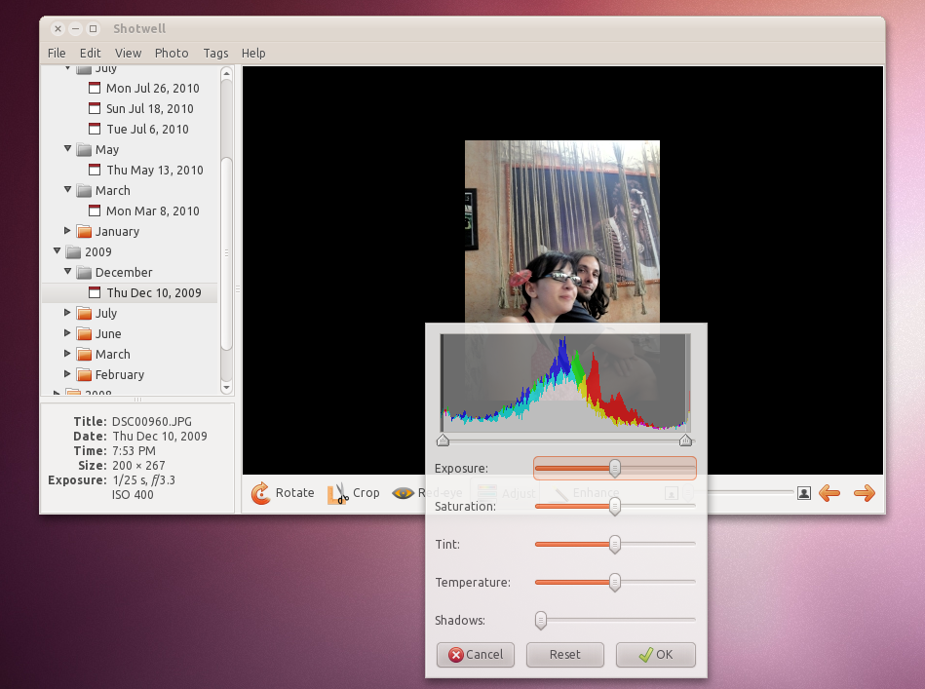Select Thu May 13, 2010 event
The width and height of the screenshot is (925, 689).
pyautogui.click(x=155, y=170)
